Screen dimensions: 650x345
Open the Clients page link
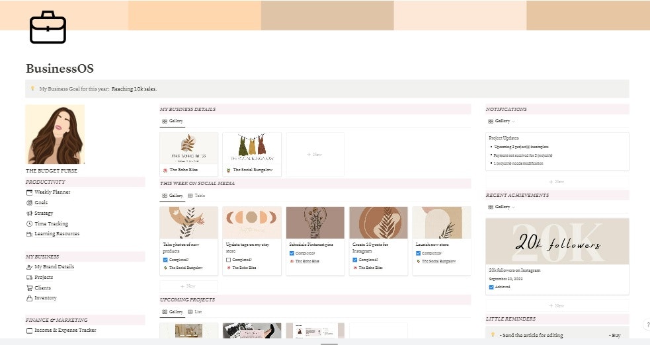click(43, 288)
